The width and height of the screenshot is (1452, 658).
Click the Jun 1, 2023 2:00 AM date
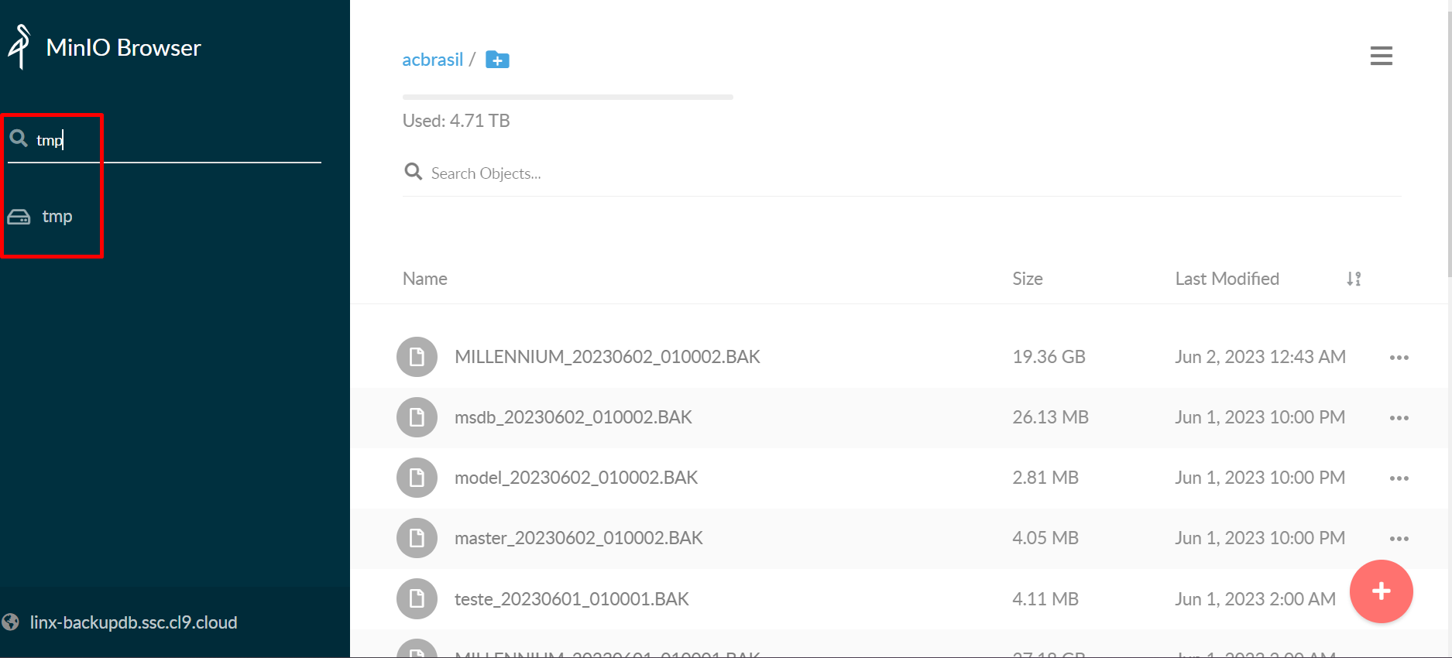click(x=1255, y=599)
